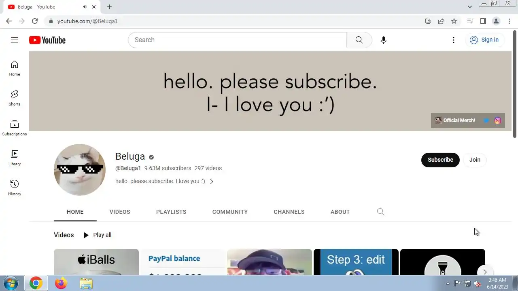Open a new browser tab
The image size is (518, 291).
point(109,7)
